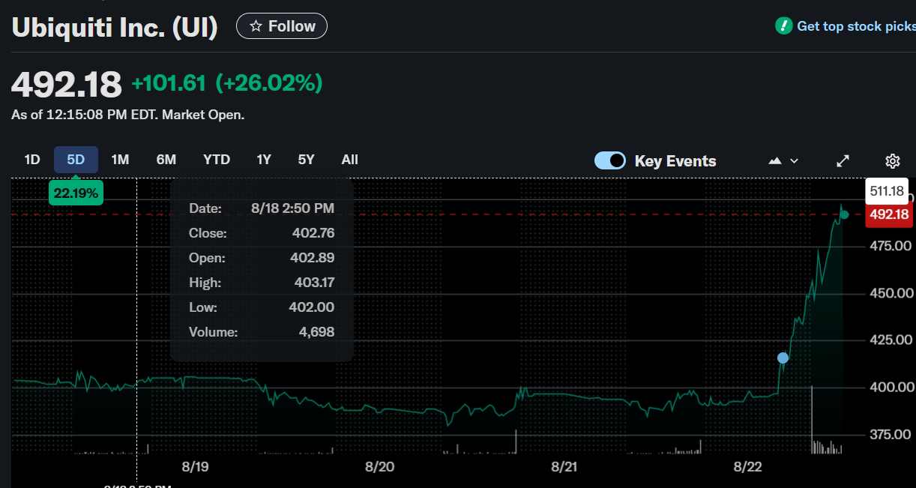
Task: Expand chart to full screen
Action: click(843, 160)
